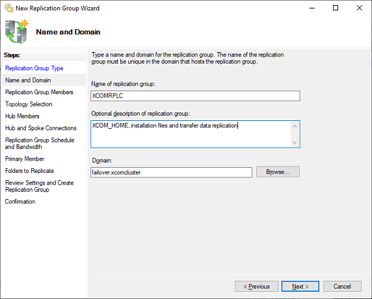Click the description scroll down arrow

[x=295, y=142]
